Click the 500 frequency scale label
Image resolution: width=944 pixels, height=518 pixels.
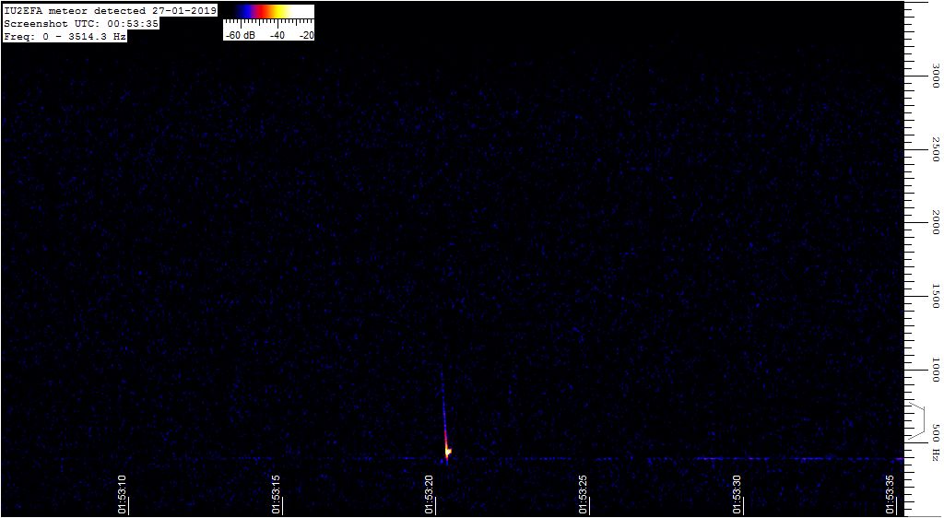click(x=935, y=432)
